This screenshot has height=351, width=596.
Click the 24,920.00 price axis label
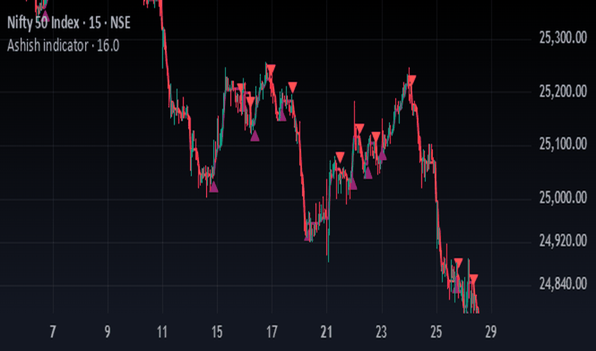(563, 240)
